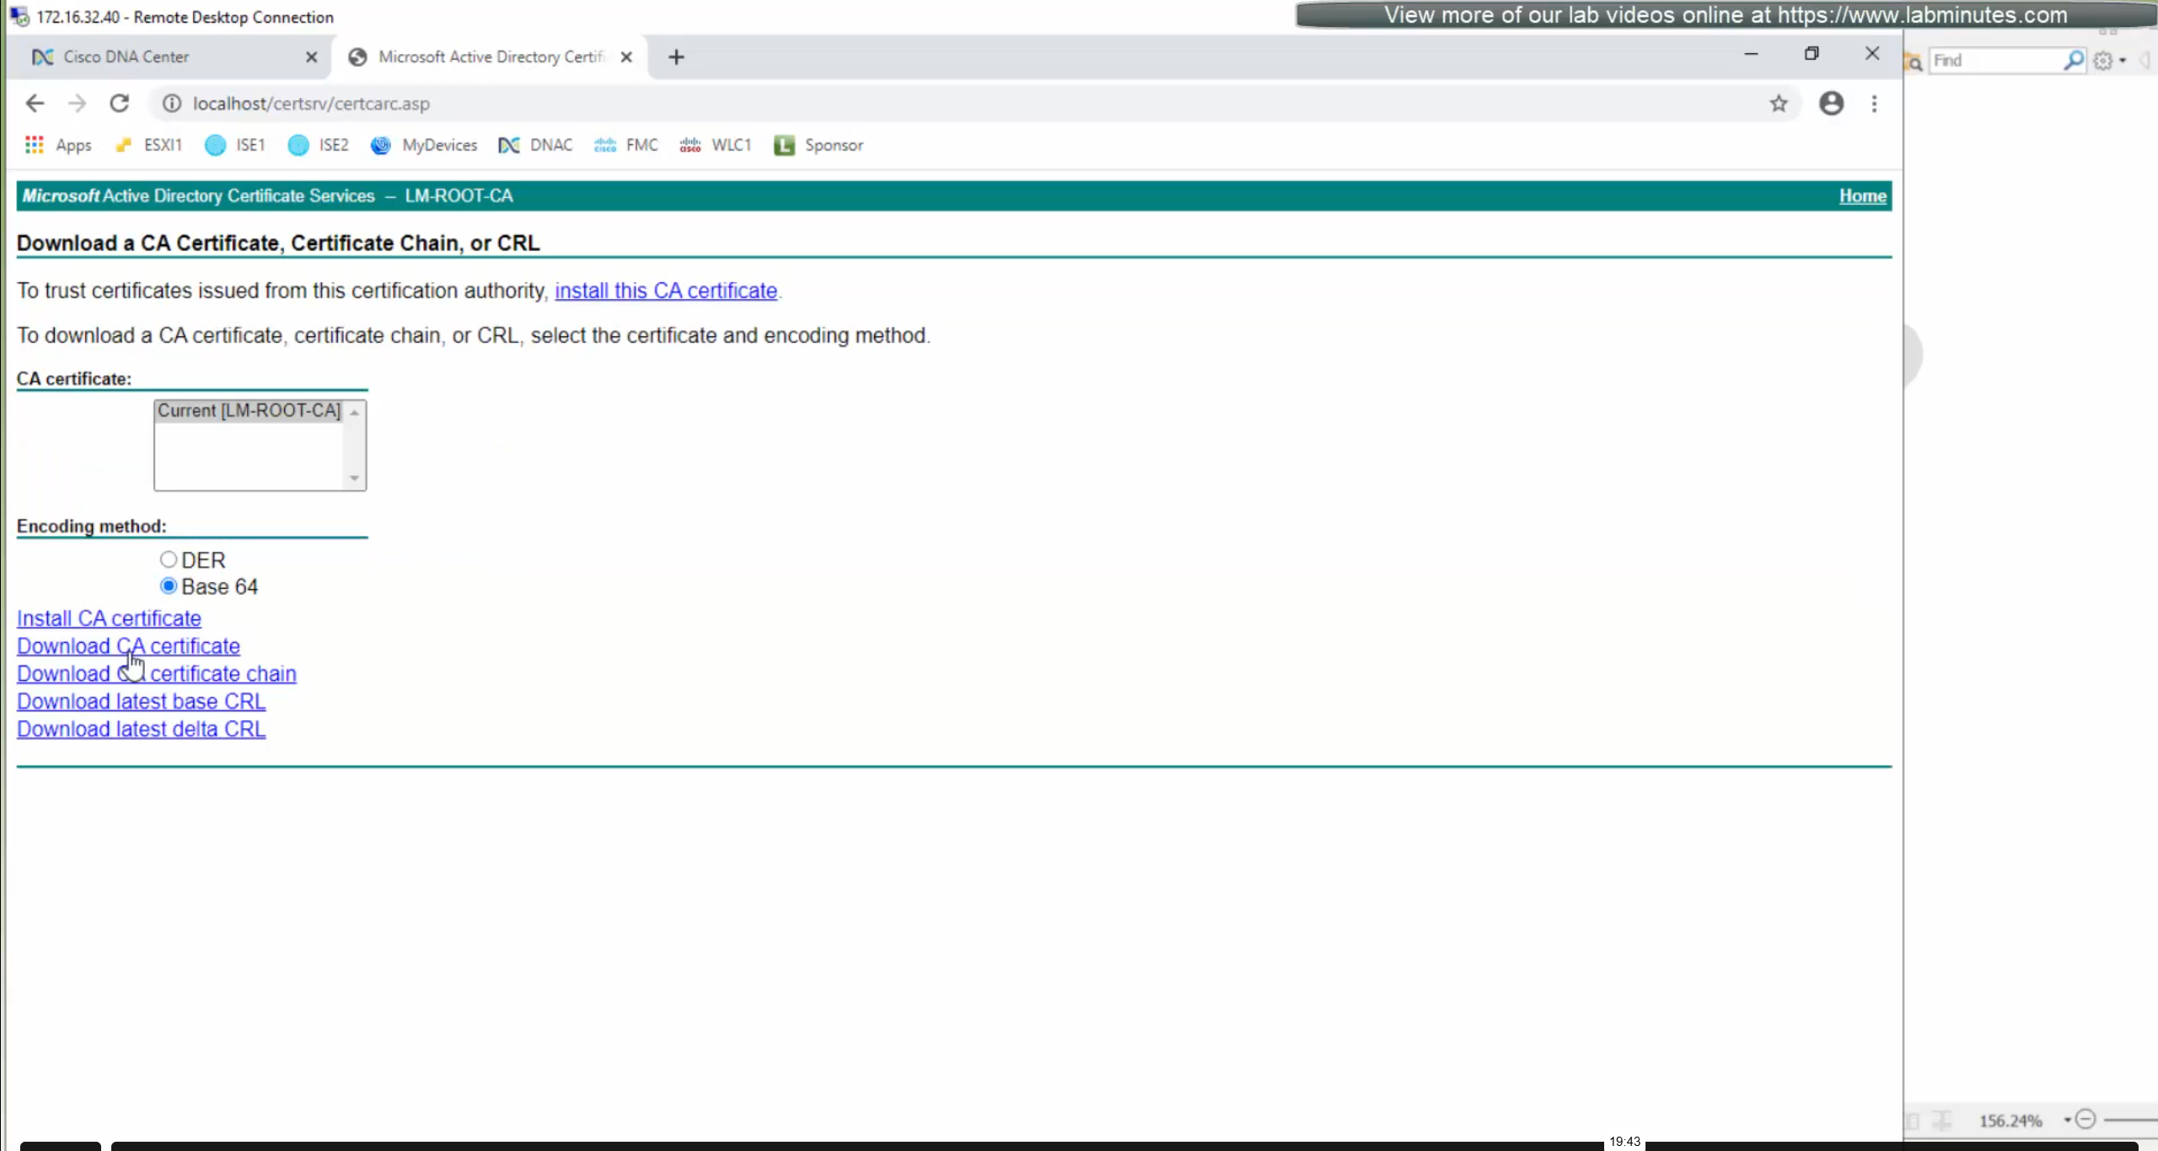Open the settings gear dropdown beside Find
The width and height of the screenshot is (2158, 1151).
[x=2109, y=61]
